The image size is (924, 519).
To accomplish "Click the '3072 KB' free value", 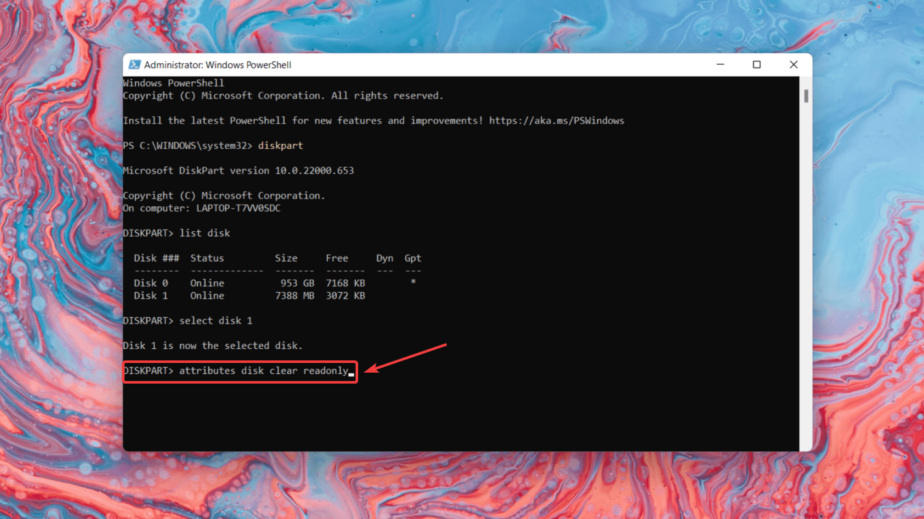I will (x=346, y=295).
